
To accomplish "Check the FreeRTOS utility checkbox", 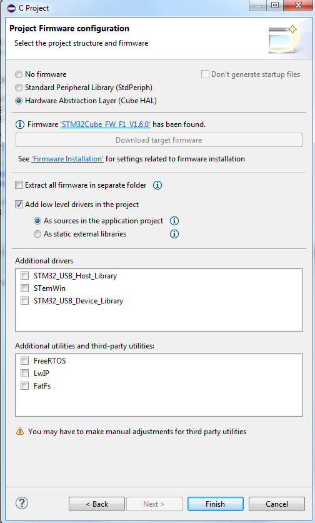I will (x=24, y=360).
